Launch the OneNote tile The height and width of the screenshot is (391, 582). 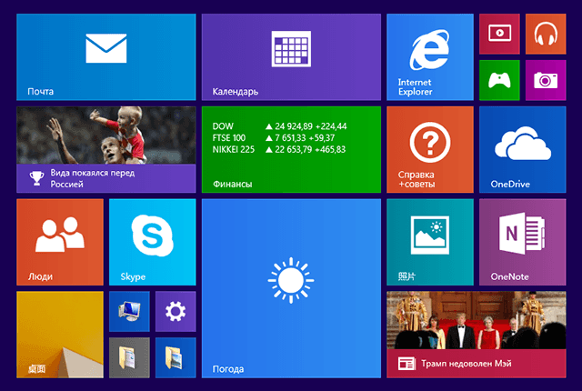click(523, 242)
